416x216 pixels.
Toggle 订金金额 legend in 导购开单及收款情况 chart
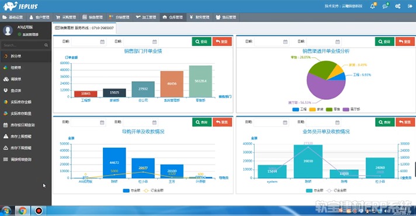pyautogui.click(x=154, y=190)
